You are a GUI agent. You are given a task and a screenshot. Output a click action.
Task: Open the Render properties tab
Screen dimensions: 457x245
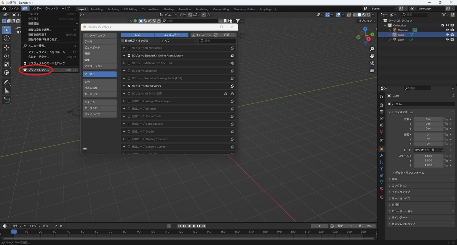[382, 105]
